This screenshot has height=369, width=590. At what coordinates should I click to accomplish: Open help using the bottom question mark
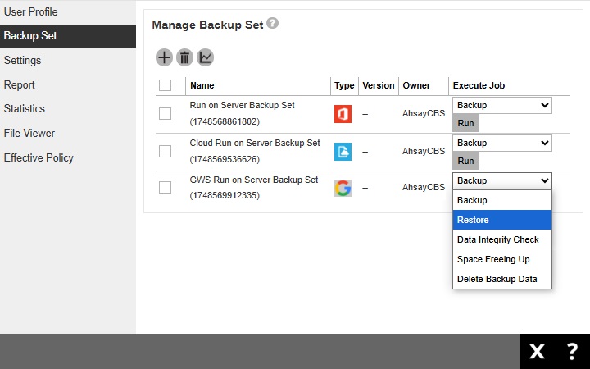point(572,352)
